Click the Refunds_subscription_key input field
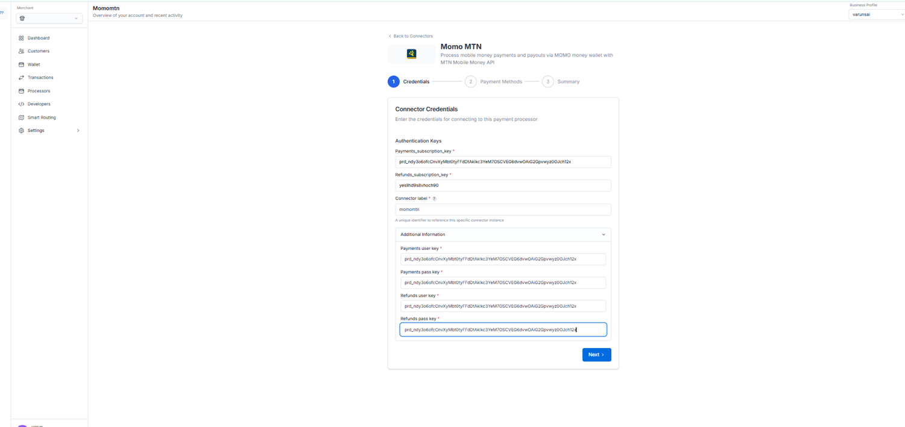The height and width of the screenshot is (427, 905). click(503, 185)
